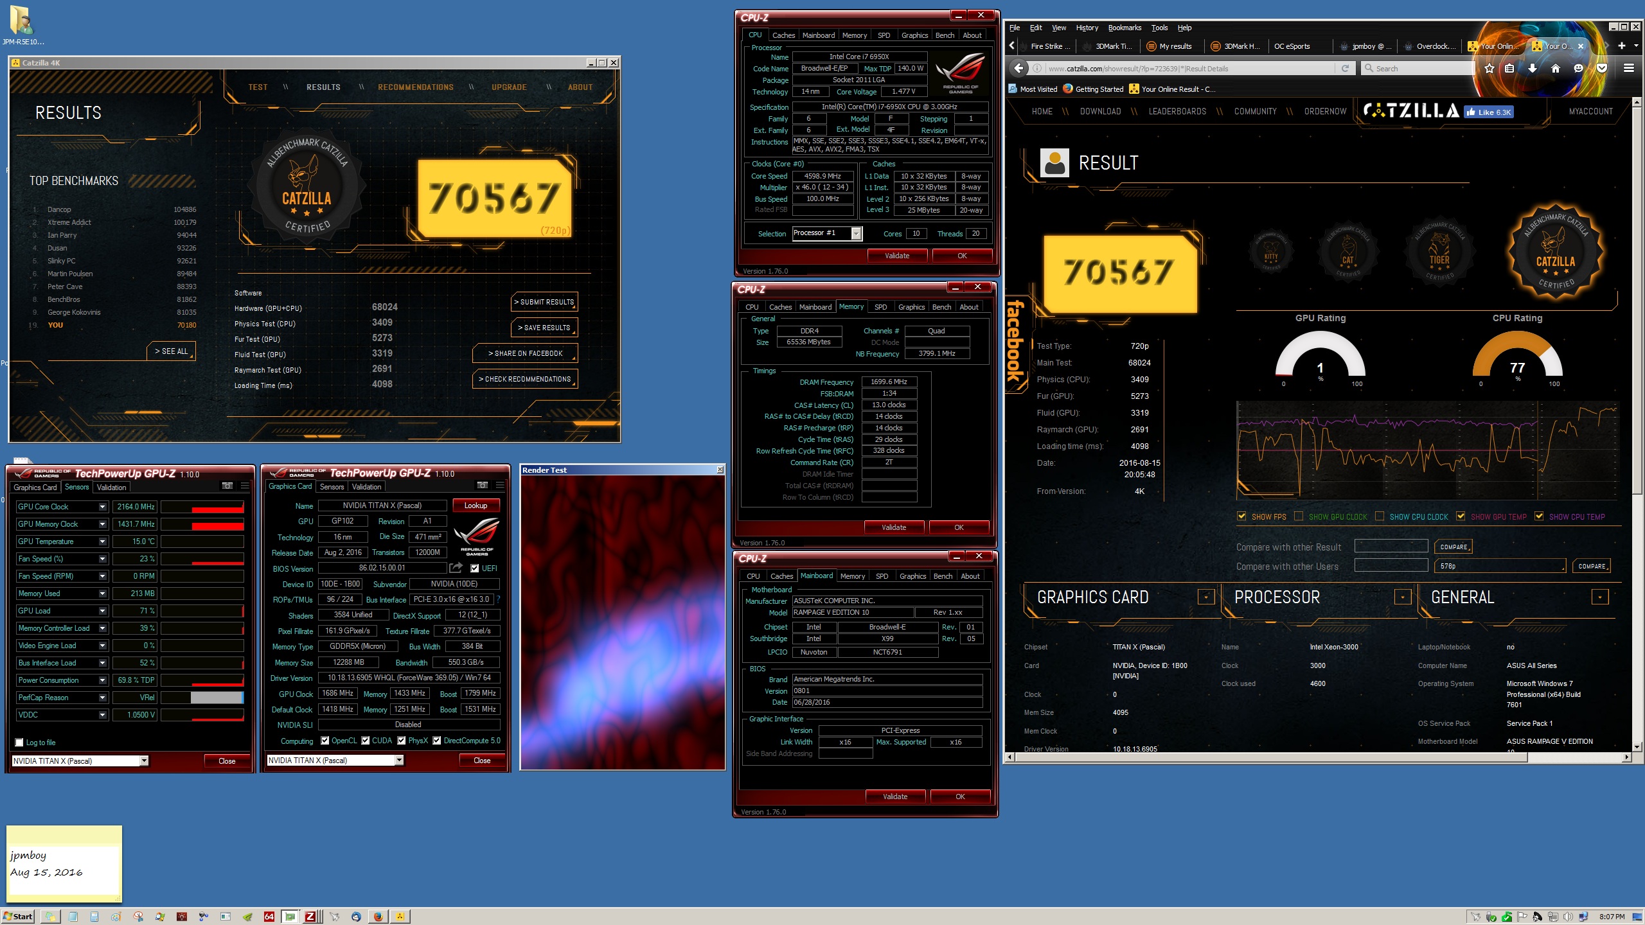
Task: Open the GPU selector dropdown in GPU-Z Sensors
Action: pyautogui.click(x=144, y=761)
